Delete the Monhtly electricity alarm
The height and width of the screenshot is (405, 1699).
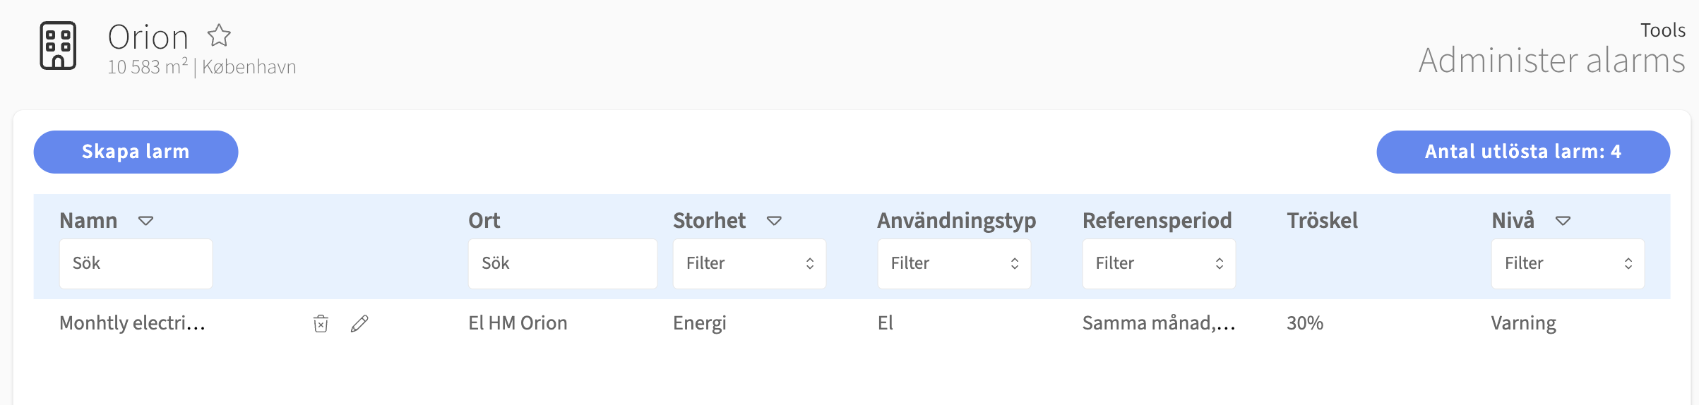321,323
